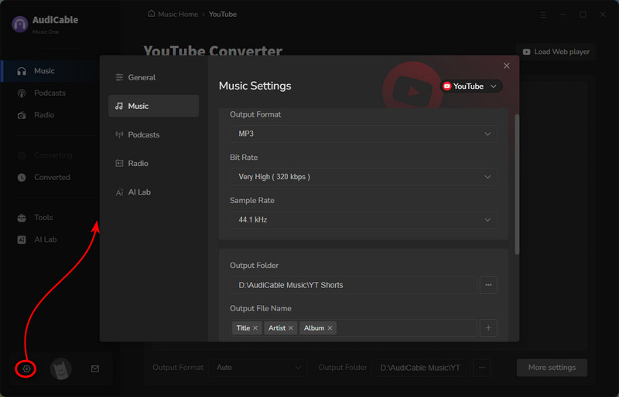Switch to General settings tab

point(153,77)
